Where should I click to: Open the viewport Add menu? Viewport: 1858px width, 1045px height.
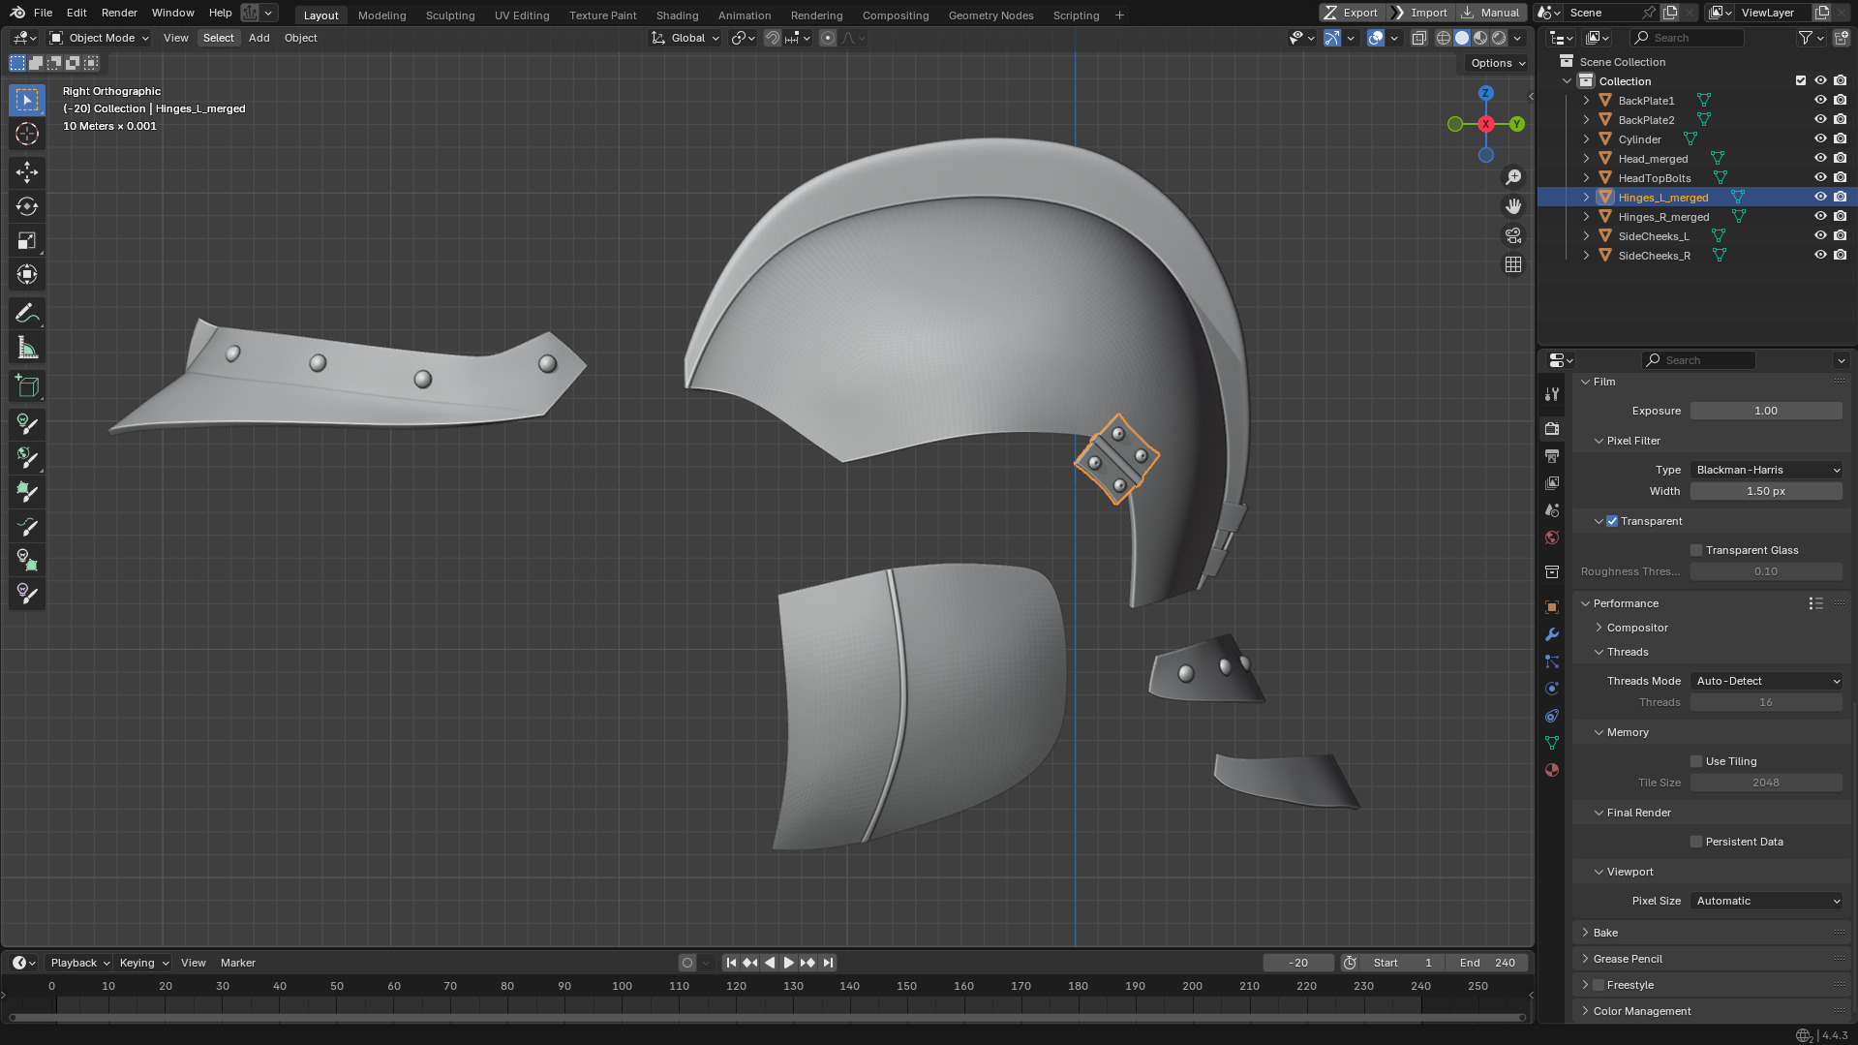pyautogui.click(x=259, y=38)
